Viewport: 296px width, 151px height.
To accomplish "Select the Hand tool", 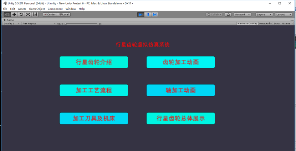I will tap(7, 15).
